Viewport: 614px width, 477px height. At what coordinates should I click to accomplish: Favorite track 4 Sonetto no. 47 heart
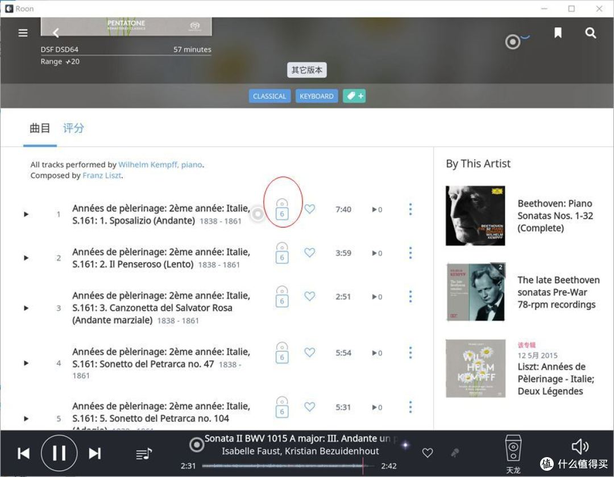(x=310, y=353)
